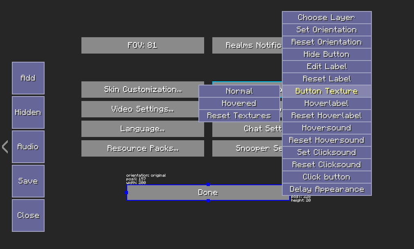The height and width of the screenshot is (249, 414).
Task: Select Delay Appearance option
Action: click(x=327, y=189)
